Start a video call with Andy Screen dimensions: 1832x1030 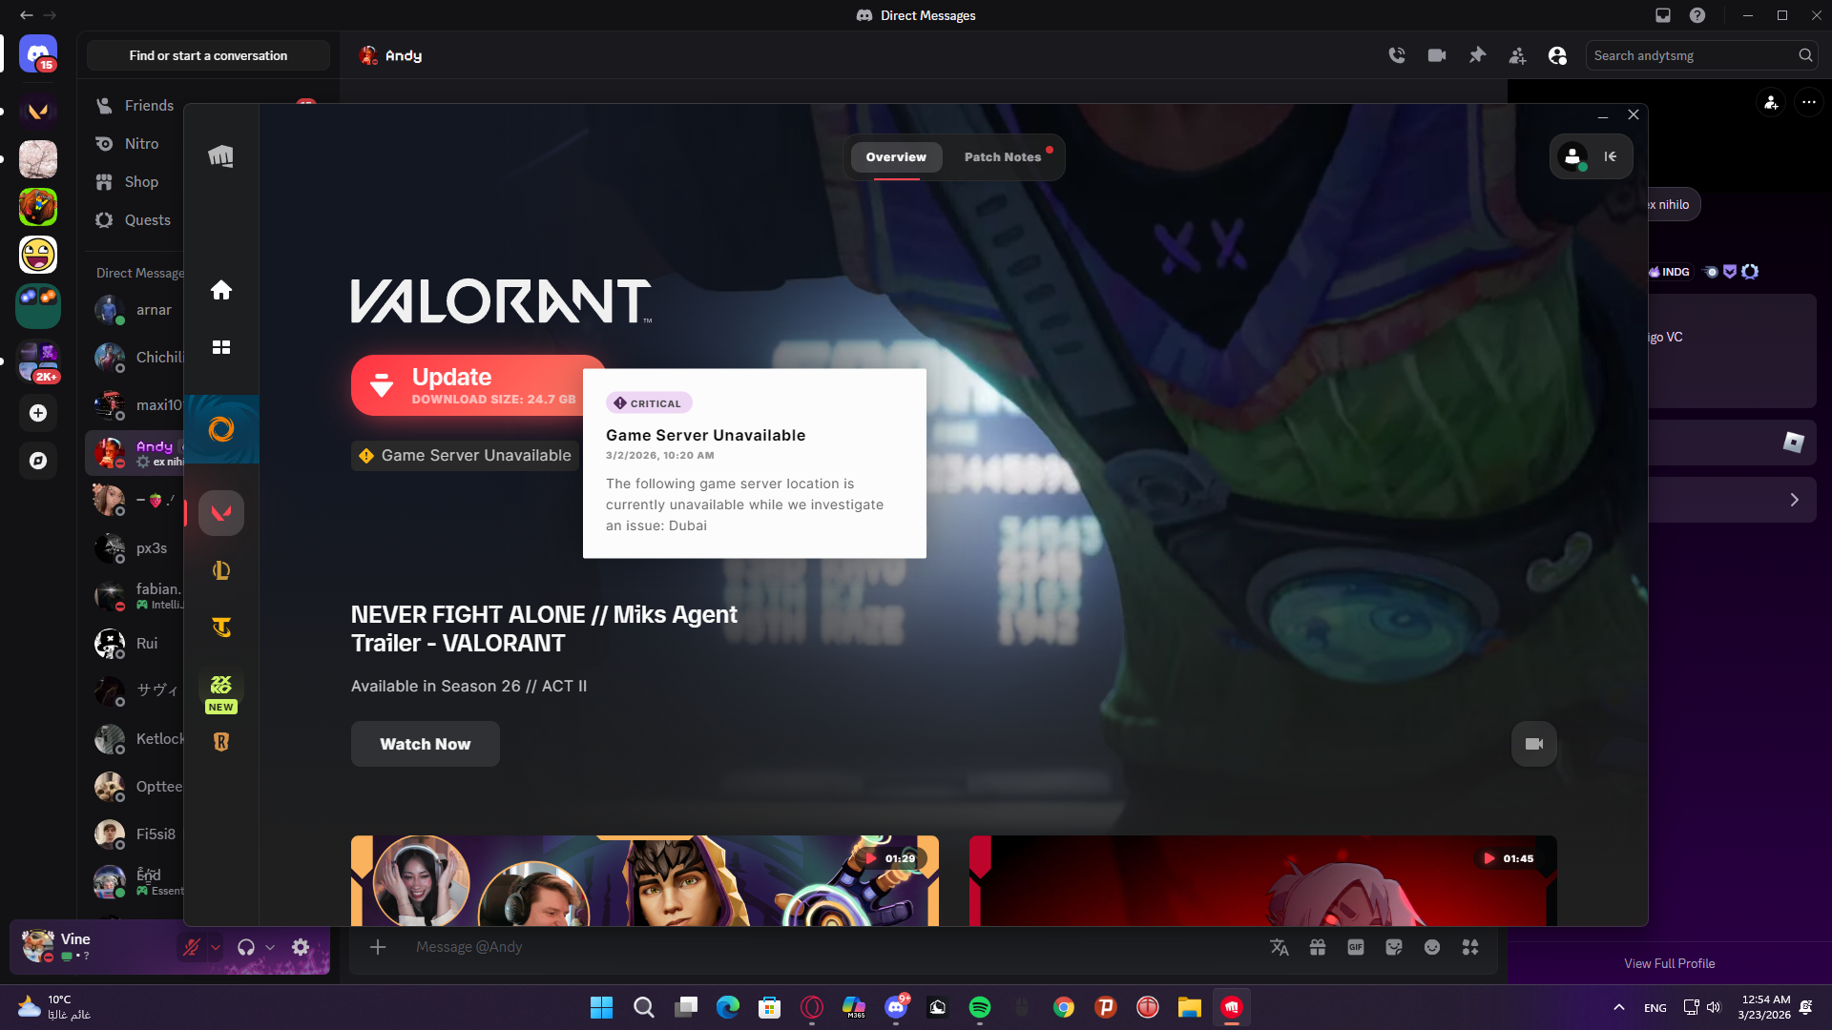pyautogui.click(x=1436, y=55)
